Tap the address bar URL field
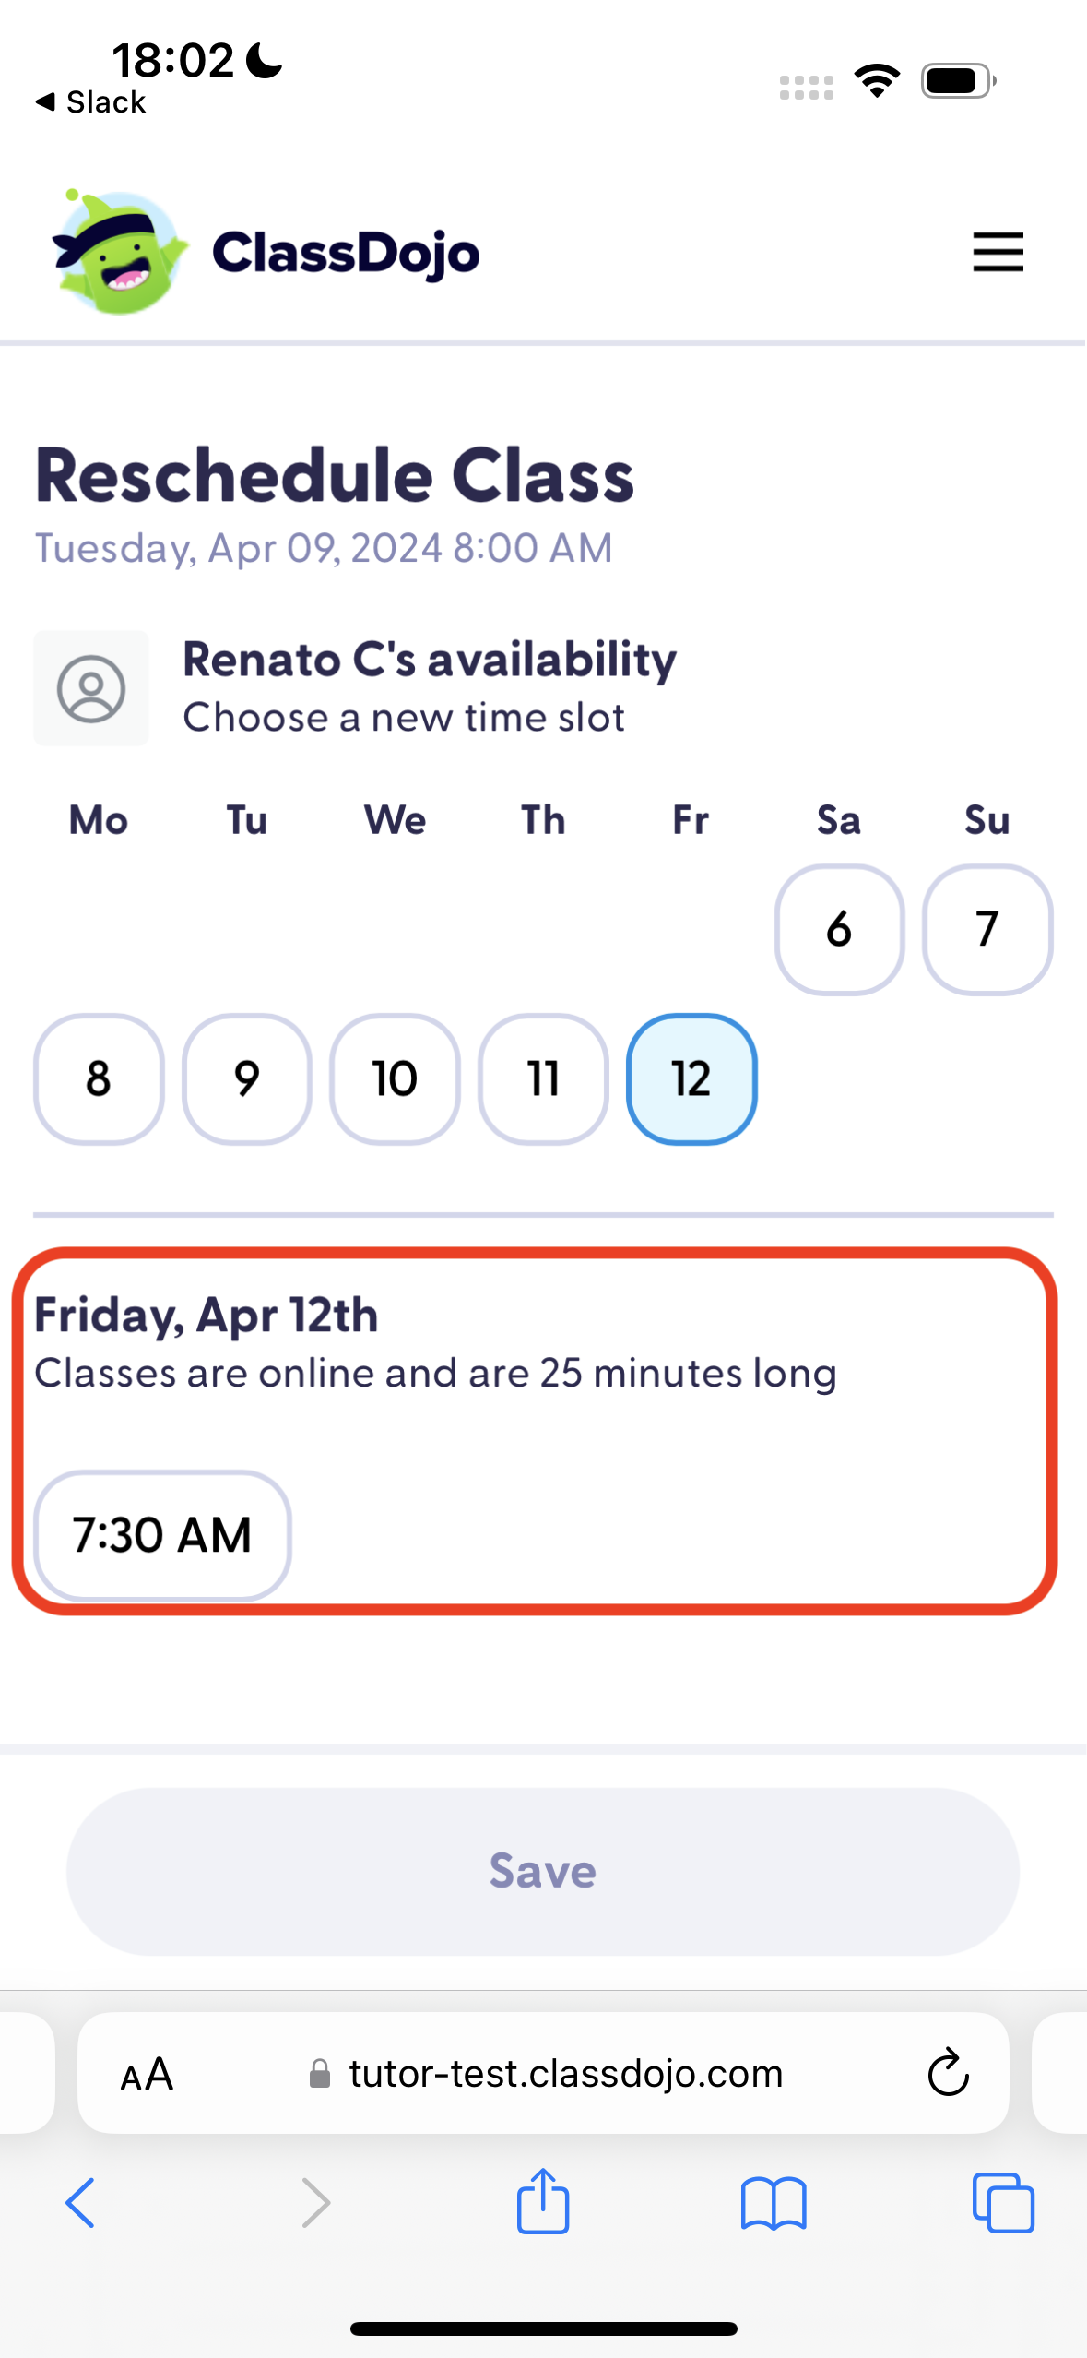Viewport: 1087px width, 2358px height. click(x=564, y=2074)
